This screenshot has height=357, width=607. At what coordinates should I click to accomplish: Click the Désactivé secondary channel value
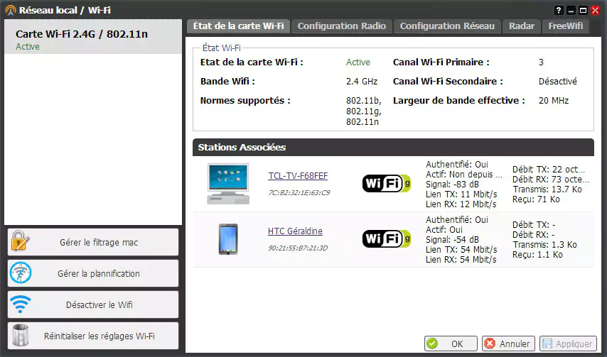pos(558,82)
